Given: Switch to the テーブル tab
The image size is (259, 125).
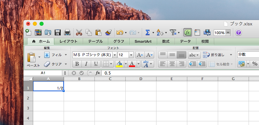Looking at the screenshot, I should click(x=95, y=41).
